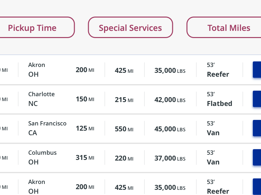Viewport: 261px width, 195px height.
Task: Click the 45,000 LBS weight
Action: (170, 129)
